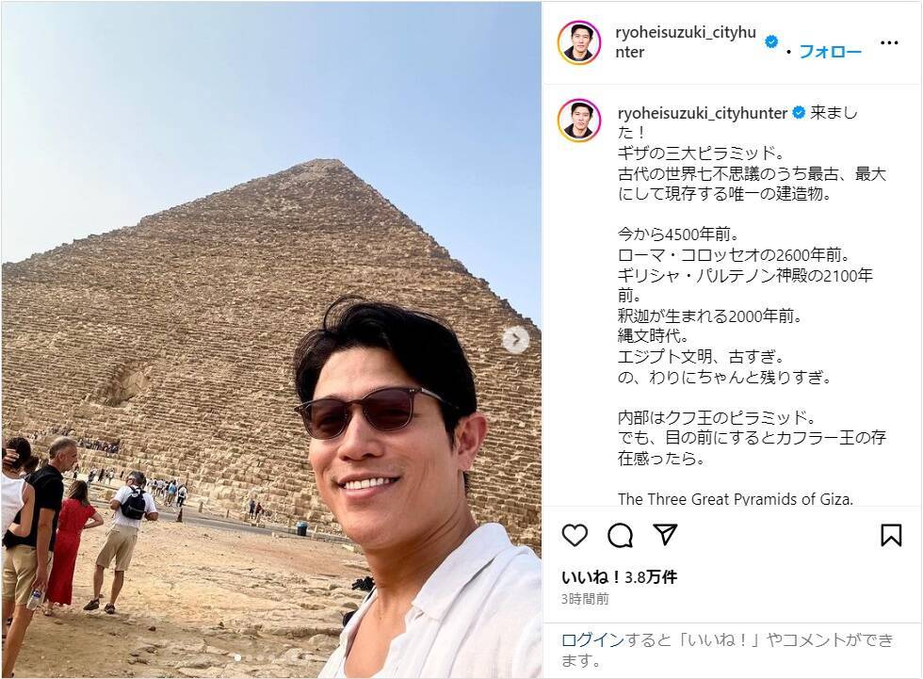View likes list via いいね！3.8万件
This screenshot has width=923, height=679.
pyautogui.click(x=620, y=577)
